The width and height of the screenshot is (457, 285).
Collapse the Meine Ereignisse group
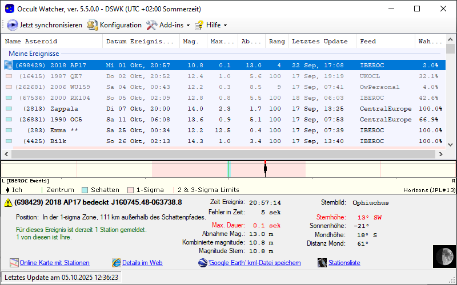(34, 53)
